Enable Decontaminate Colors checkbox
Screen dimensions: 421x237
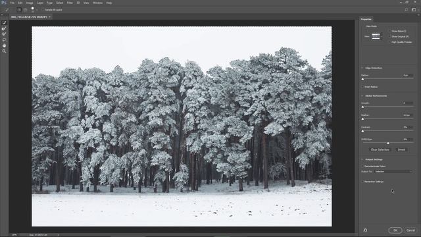tap(362, 167)
